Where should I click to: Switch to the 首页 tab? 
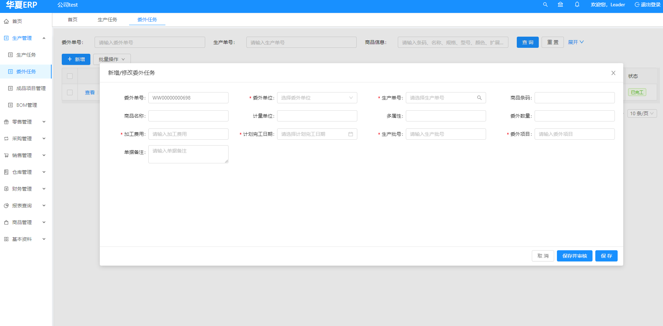(73, 20)
